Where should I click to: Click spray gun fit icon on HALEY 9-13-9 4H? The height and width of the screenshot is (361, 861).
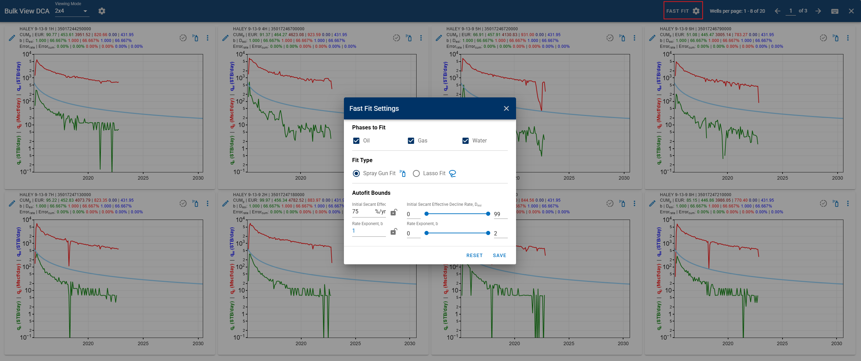409,38
